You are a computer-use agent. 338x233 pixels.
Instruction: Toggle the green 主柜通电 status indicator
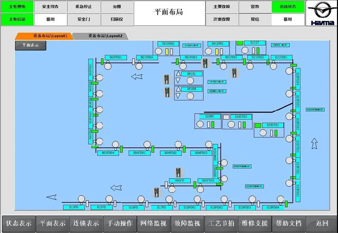(17, 7)
